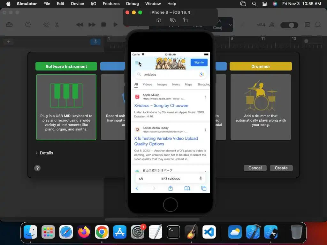This screenshot has width=327, height=245.
Task: Open GarageBand loop browser icon
Action: tap(318, 25)
